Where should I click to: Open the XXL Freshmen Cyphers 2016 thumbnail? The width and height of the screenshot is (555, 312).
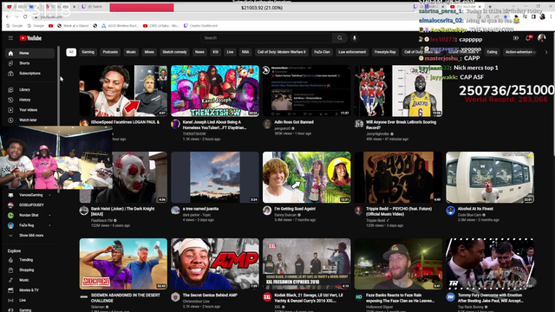pos(306,263)
